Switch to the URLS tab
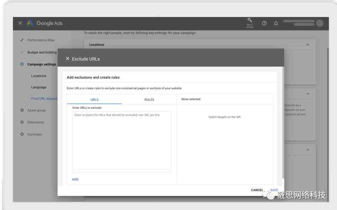Image resolution: width=337 pixels, height=210 pixels. pyautogui.click(x=94, y=99)
